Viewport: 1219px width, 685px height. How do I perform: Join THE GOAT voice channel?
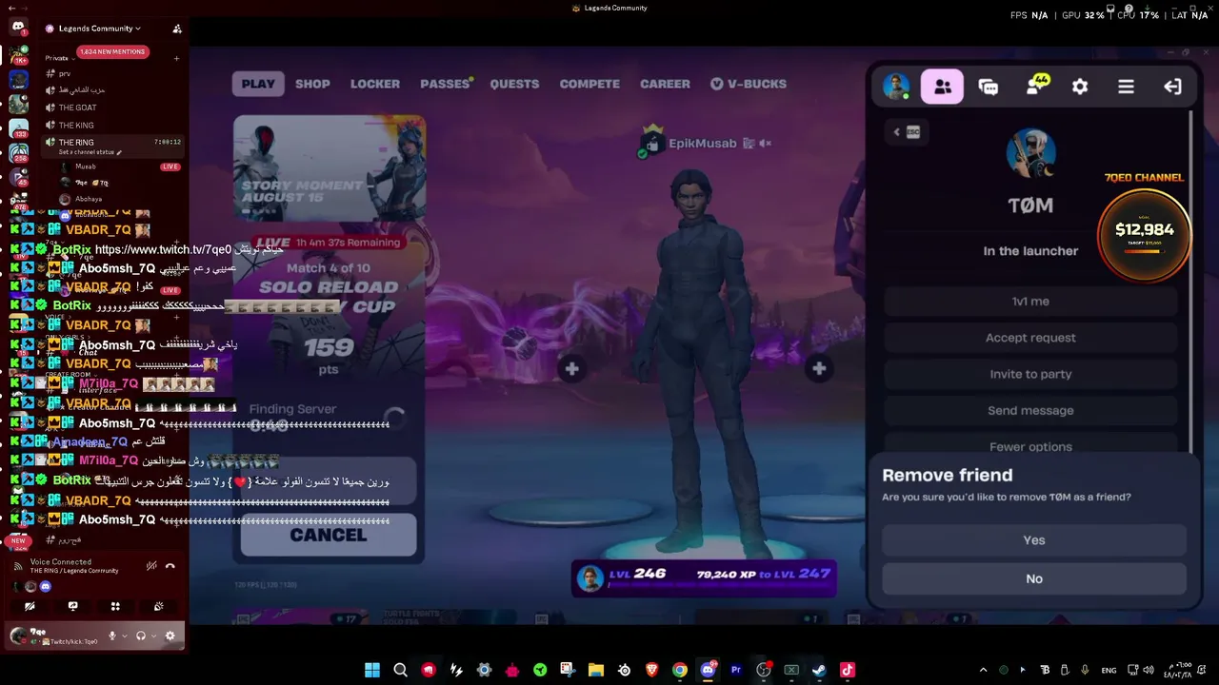(78, 108)
